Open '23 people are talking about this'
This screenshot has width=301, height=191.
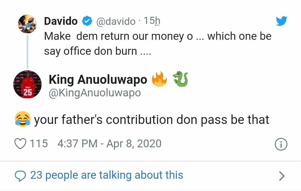click(107, 175)
